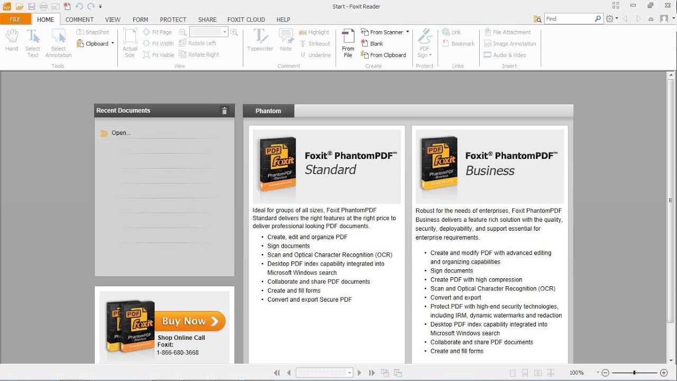This screenshot has height=381, width=677.
Task: Switch to the COMMENT ribbon tab
Action: [x=79, y=20]
